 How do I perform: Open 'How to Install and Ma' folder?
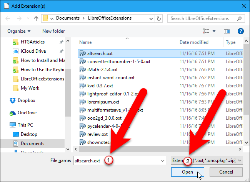coord(38,60)
